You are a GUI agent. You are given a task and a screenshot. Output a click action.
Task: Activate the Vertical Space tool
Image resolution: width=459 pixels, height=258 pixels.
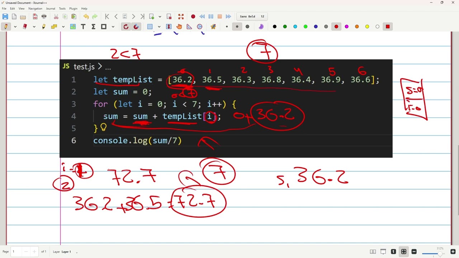click(x=169, y=27)
